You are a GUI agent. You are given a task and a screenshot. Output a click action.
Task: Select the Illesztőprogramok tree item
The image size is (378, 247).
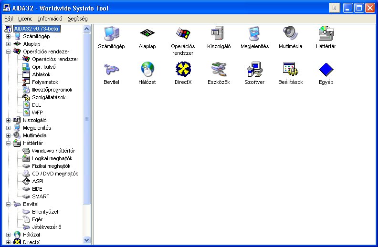tap(52, 90)
